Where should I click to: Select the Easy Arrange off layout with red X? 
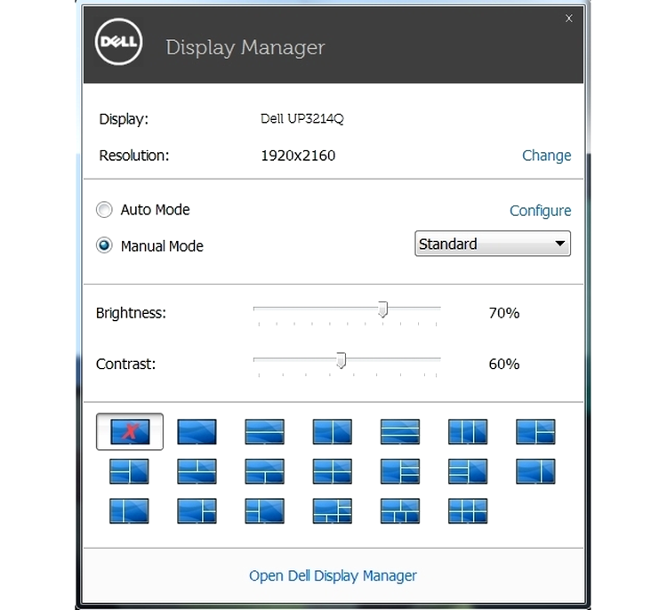(130, 432)
